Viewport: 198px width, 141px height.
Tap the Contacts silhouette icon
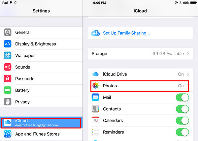(95, 109)
